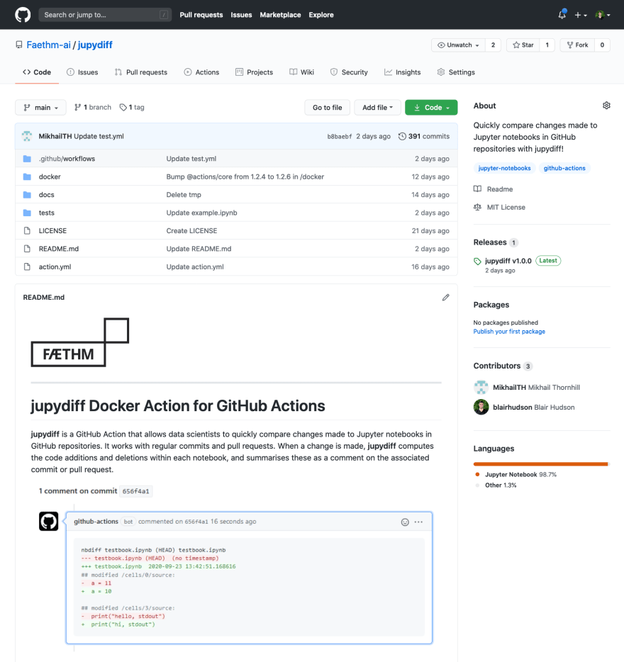Open the comment three-dots menu
Screen dimensions: 624x662
[418, 522]
